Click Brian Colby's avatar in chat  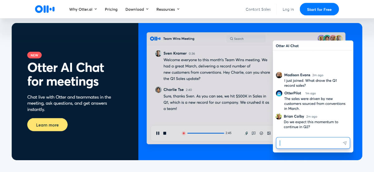279,116
